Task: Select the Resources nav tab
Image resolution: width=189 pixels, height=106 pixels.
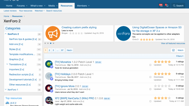Action: click(x=66, y=6)
